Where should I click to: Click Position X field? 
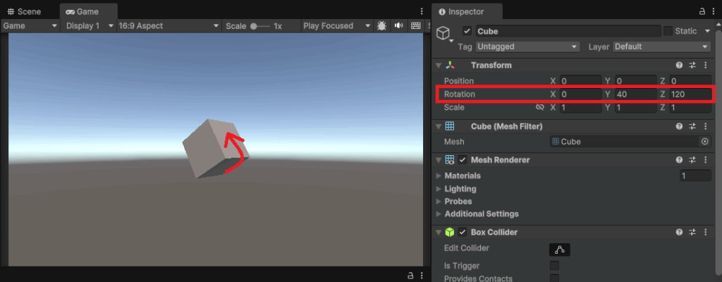tap(580, 81)
